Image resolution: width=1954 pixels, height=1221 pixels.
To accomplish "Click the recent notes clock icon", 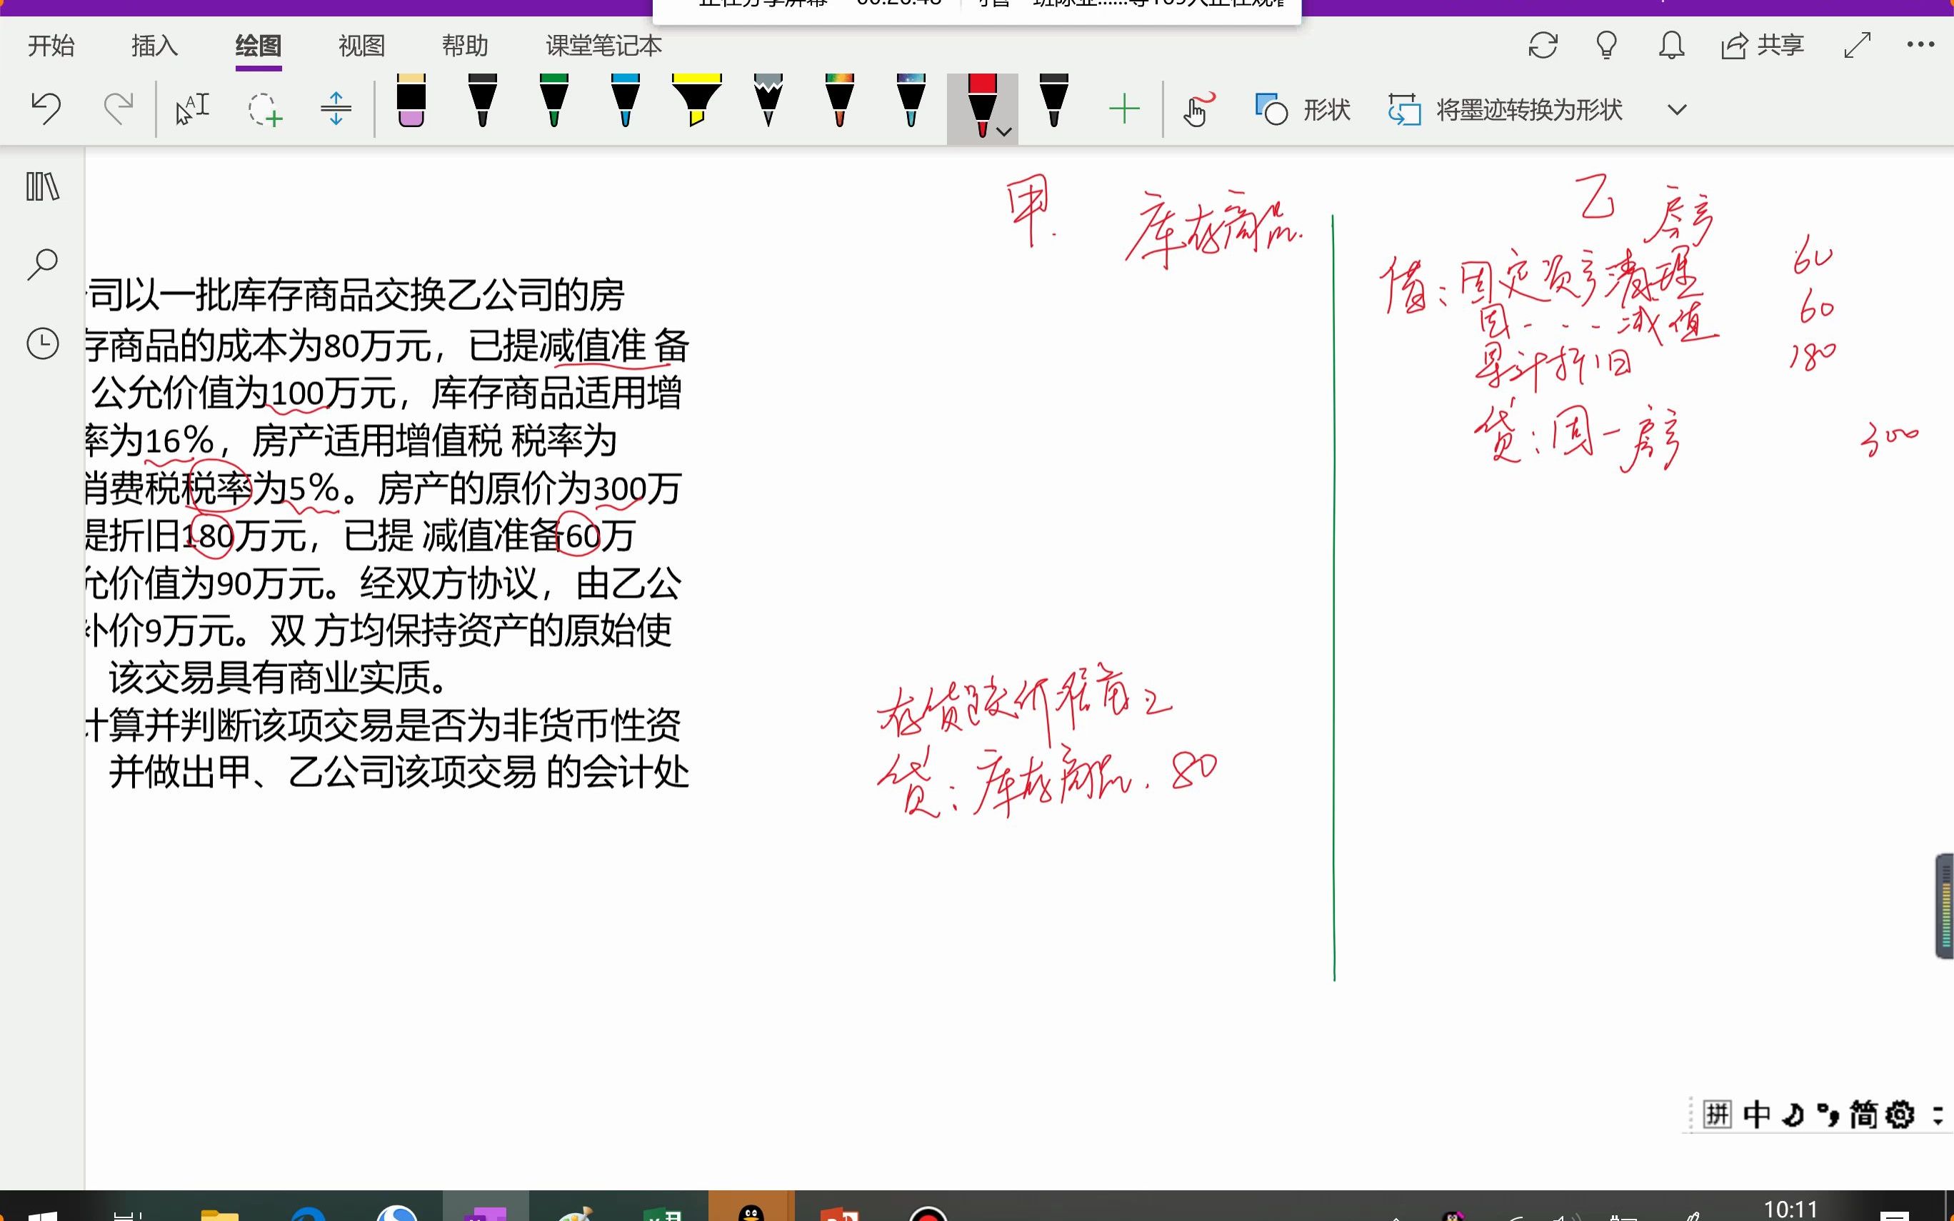I will pos(41,343).
